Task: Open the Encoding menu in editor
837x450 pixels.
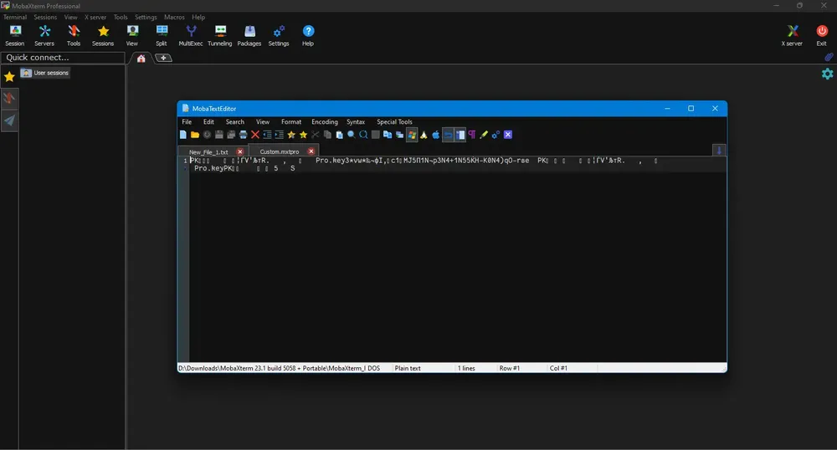Action: click(324, 122)
